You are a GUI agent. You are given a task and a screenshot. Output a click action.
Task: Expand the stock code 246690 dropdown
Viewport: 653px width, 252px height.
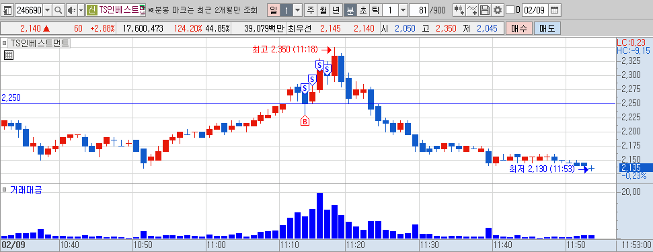click(48, 9)
